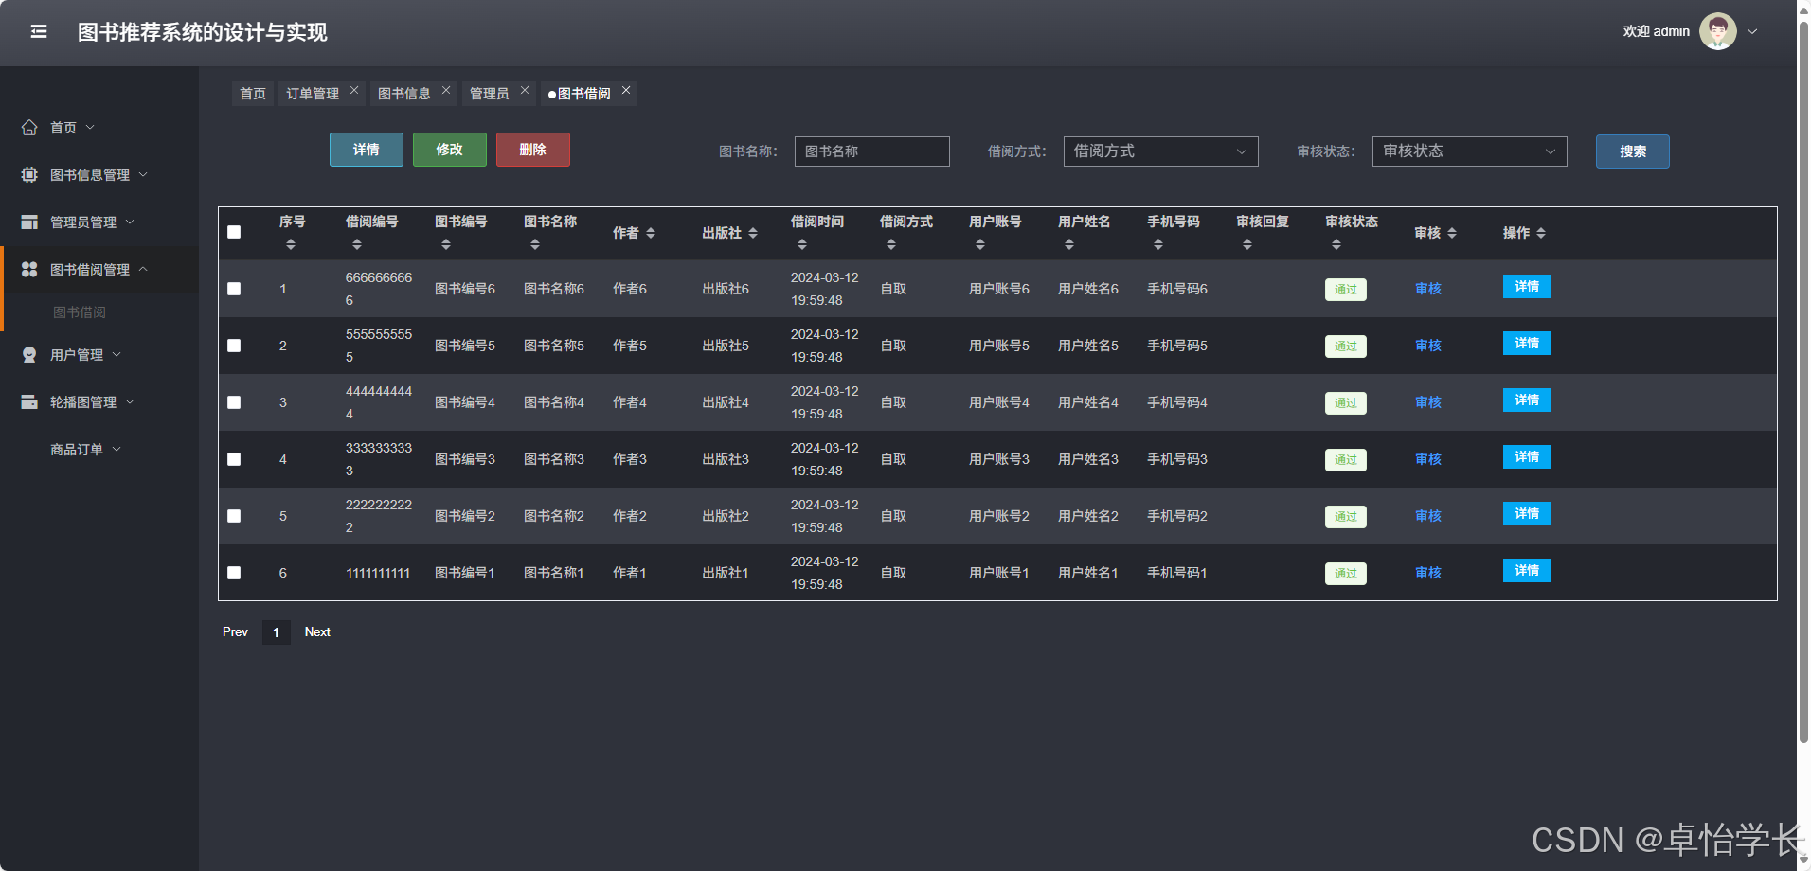
Task: Switch to the 图书信息 tab
Action: point(404,94)
